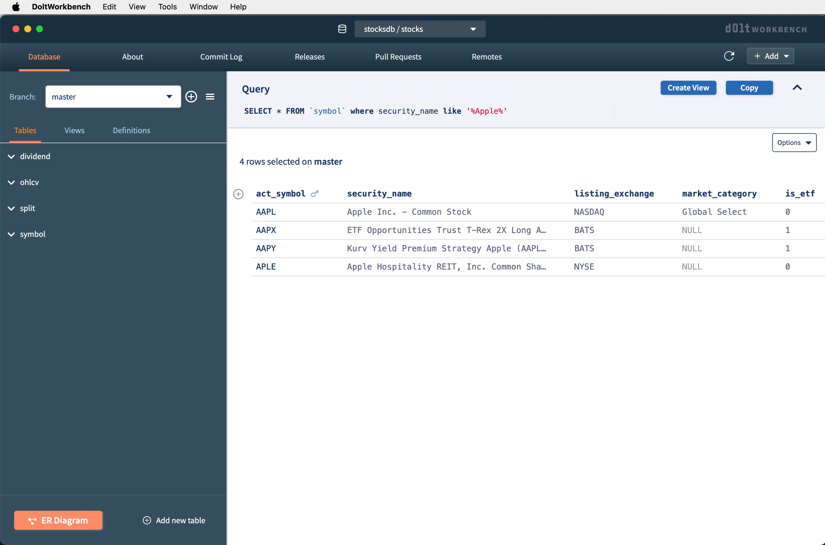
Task: Switch to the Views tab
Action: pos(74,130)
